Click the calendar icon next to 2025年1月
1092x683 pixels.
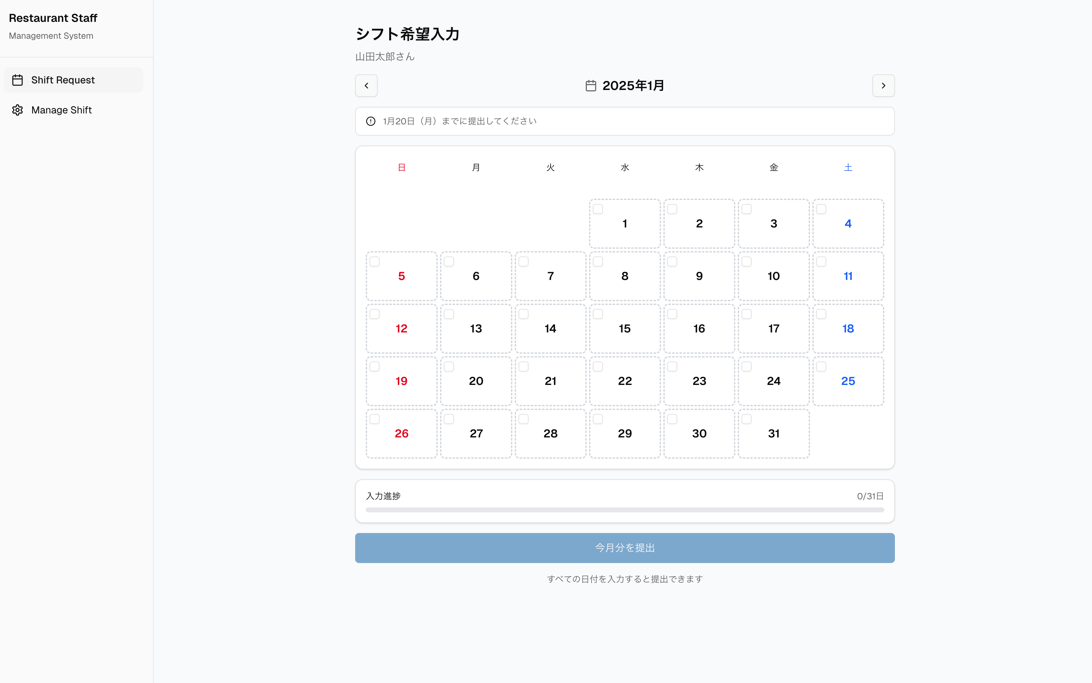pos(591,85)
